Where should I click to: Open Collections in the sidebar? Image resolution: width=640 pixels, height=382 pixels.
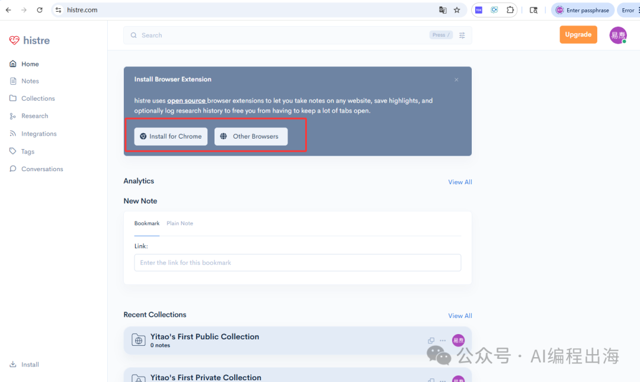(38, 98)
